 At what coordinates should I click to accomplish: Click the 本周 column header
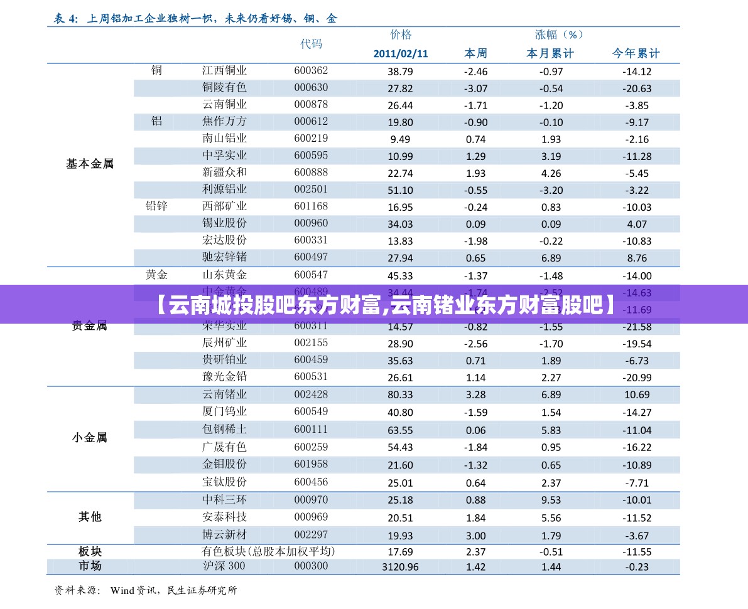[475, 53]
